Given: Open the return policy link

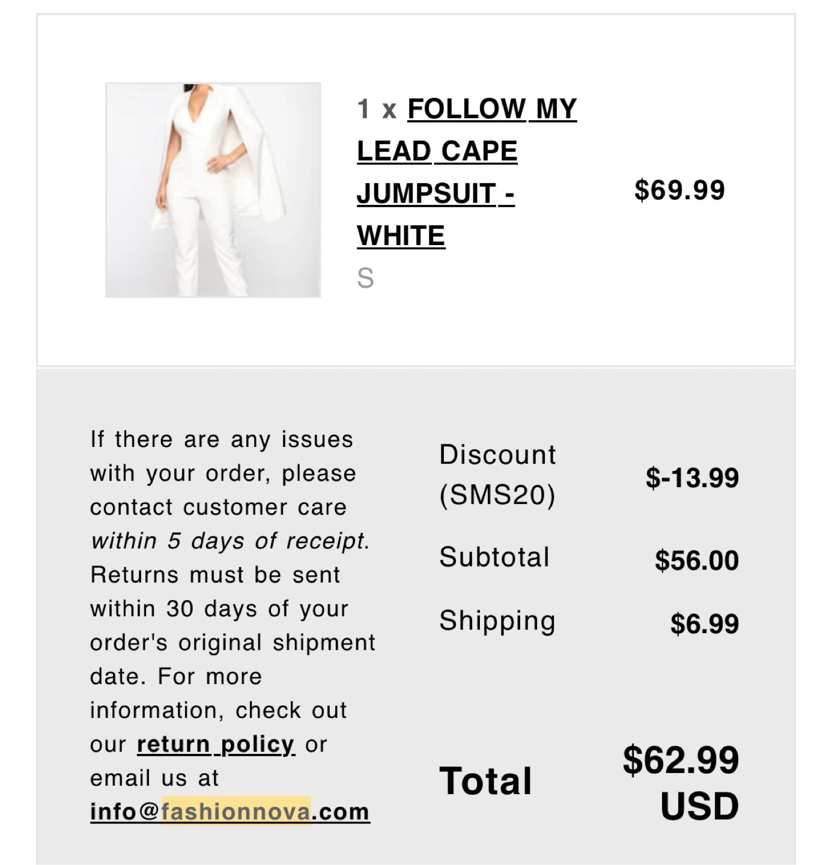Looking at the screenshot, I should 216,744.
